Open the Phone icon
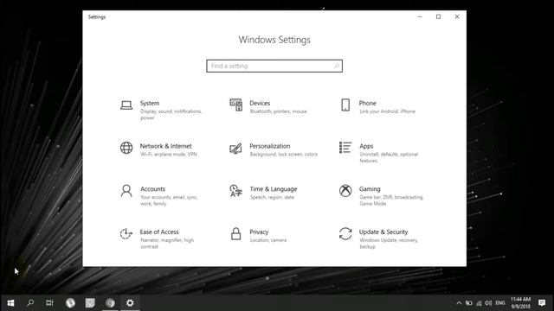Screen dimensions: 554x311 click(345, 105)
